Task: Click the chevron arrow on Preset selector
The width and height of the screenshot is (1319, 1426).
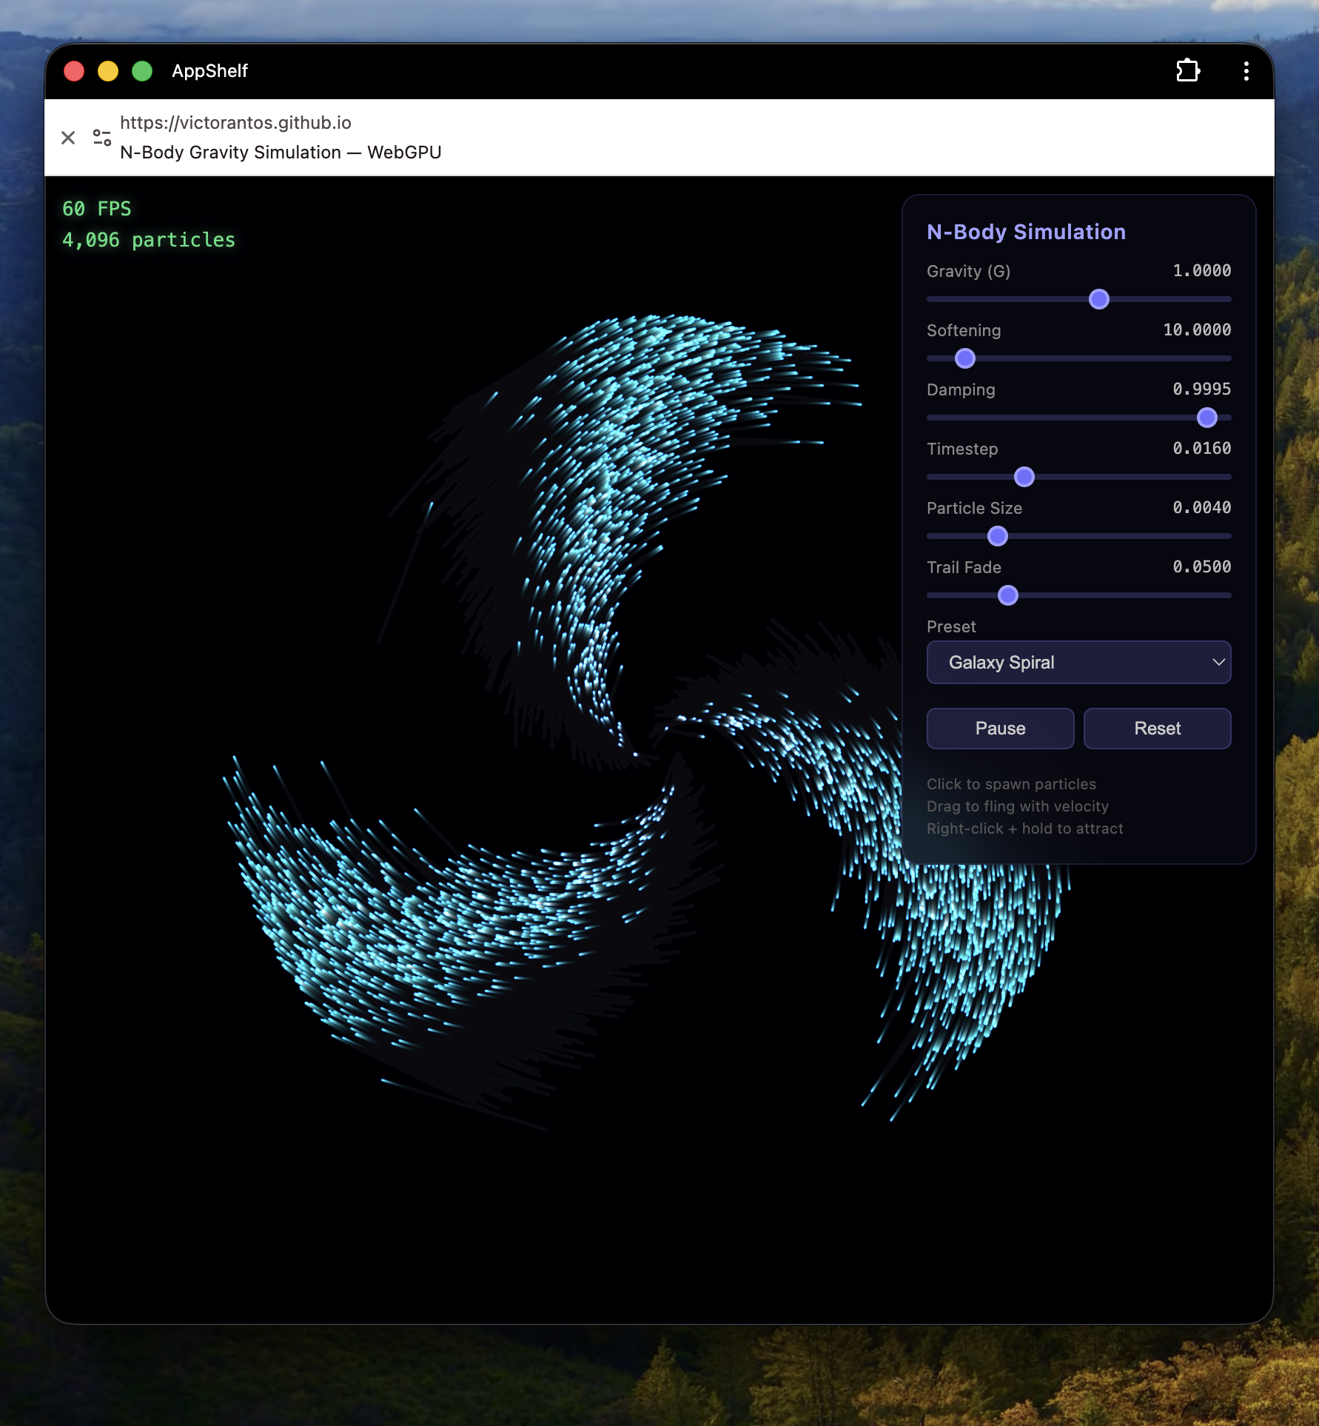Action: click(1218, 662)
